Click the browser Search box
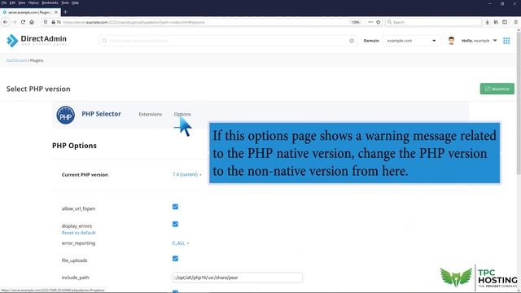 point(433,22)
